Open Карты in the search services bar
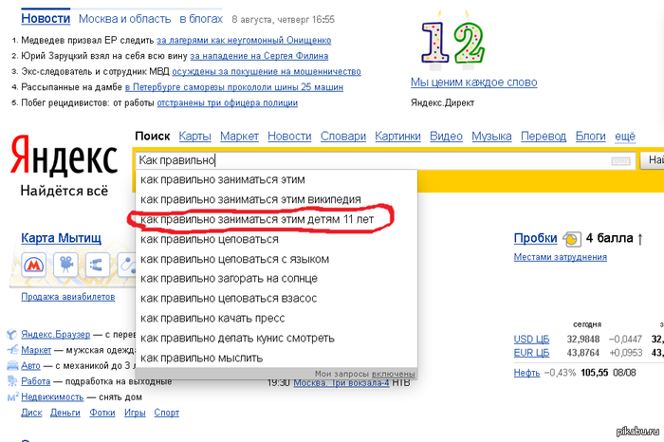Screen dimensions: 664x442 pos(194,137)
